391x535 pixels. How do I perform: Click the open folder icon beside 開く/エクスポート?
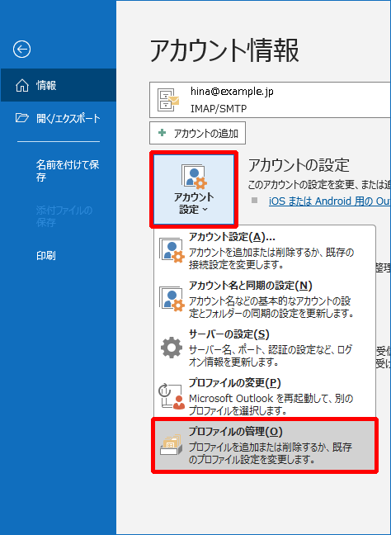22,118
